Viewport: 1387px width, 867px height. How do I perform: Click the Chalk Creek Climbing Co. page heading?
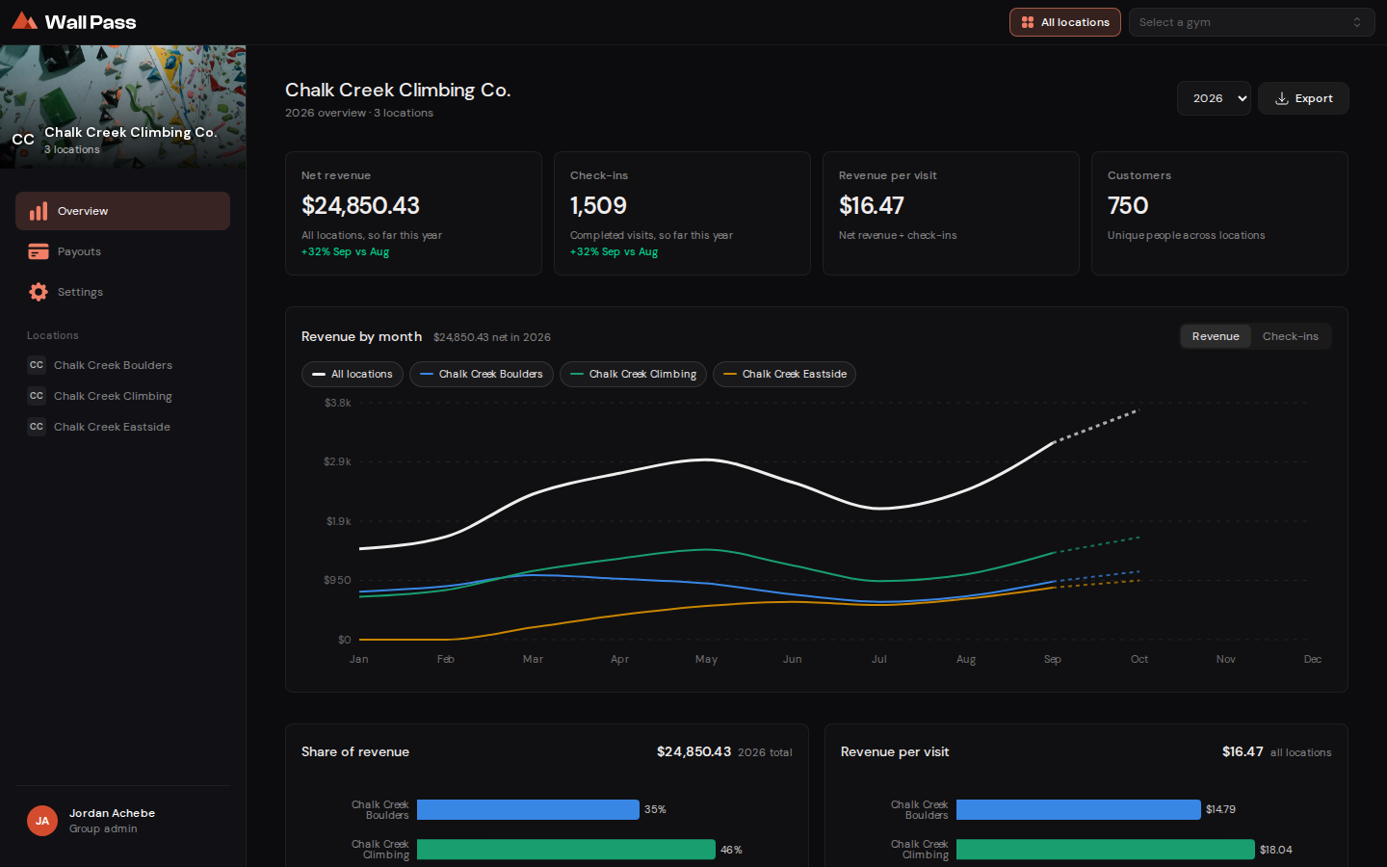(398, 90)
